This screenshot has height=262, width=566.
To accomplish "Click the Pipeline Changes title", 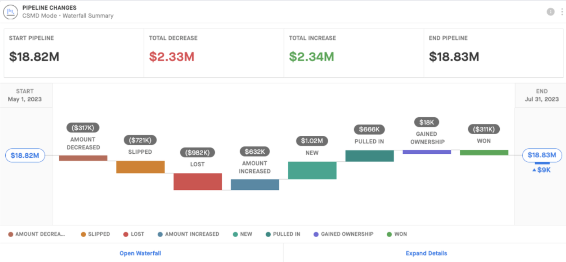I will [x=49, y=8].
